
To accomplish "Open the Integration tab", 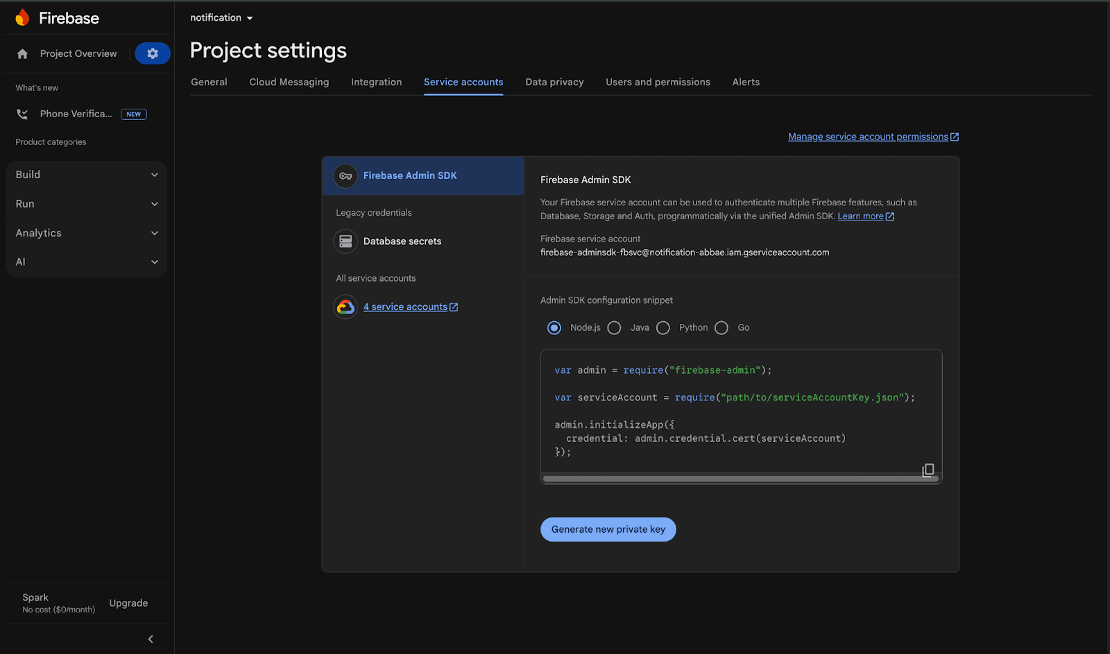I will [x=376, y=82].
